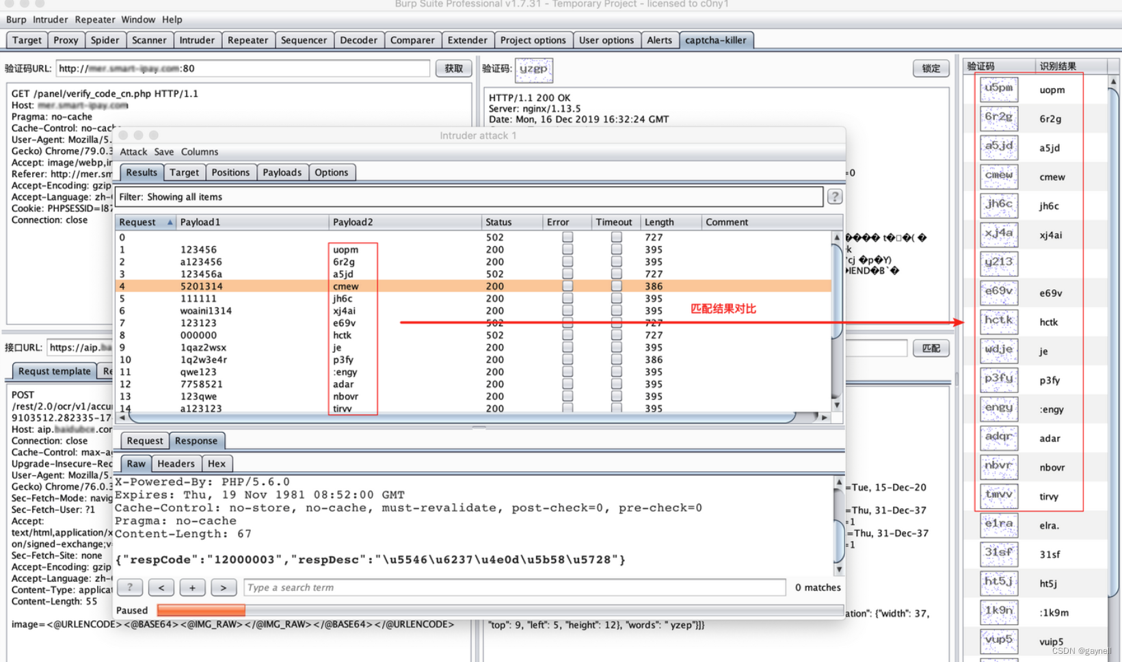Toggle Error checkbox for request 2

567,262
